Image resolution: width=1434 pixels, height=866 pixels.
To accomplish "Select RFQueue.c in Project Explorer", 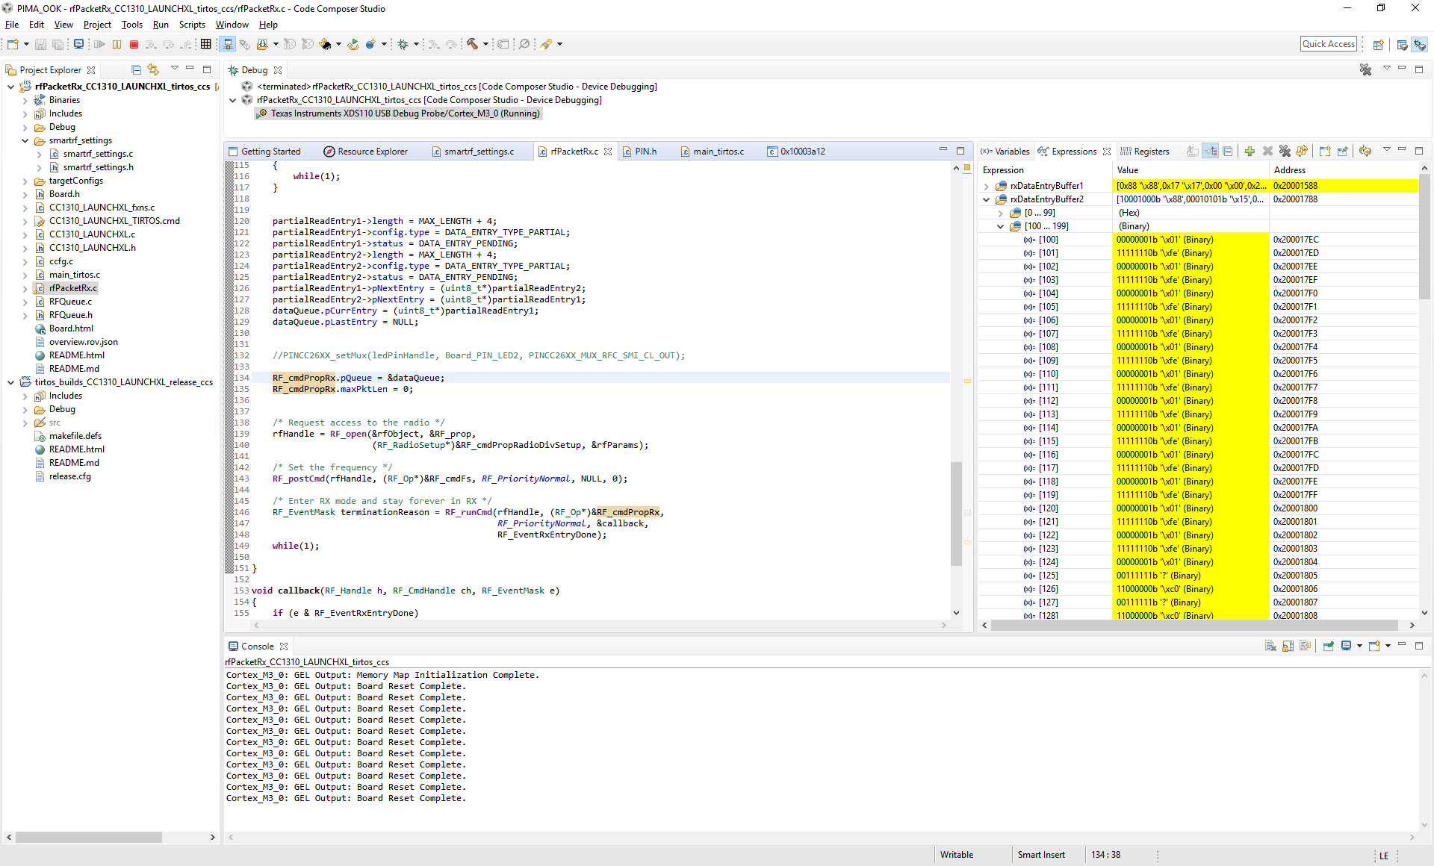I will click(70, 302).
